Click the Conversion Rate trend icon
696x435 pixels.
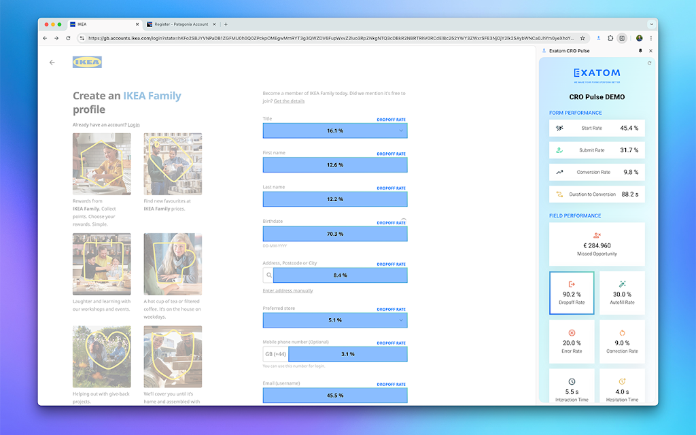560,172
